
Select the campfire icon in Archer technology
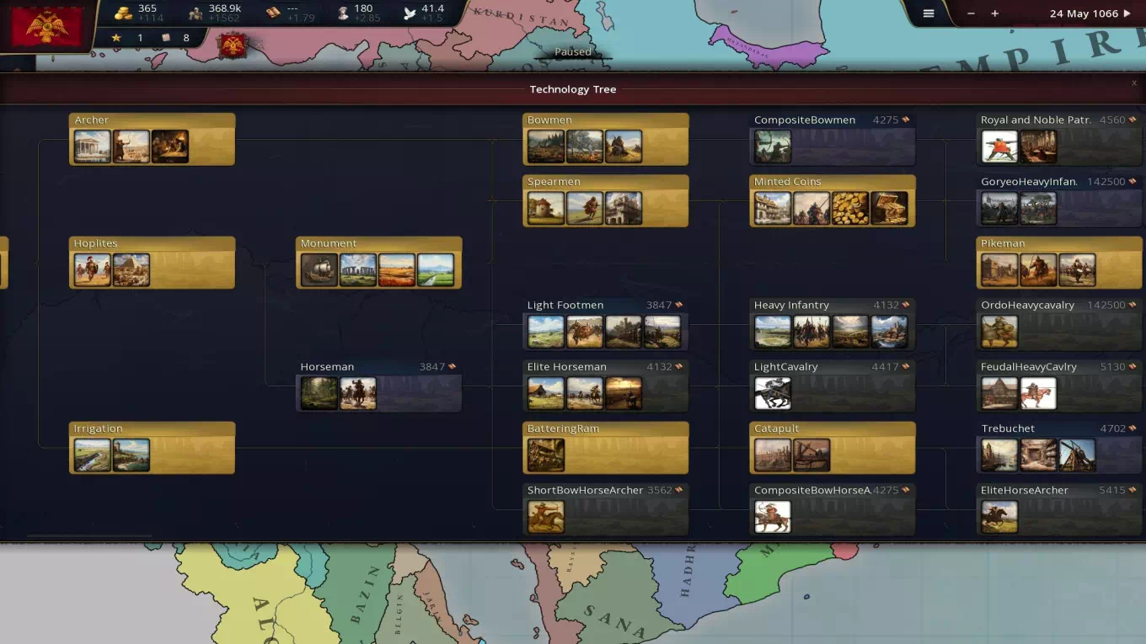[x=170, y=146]
